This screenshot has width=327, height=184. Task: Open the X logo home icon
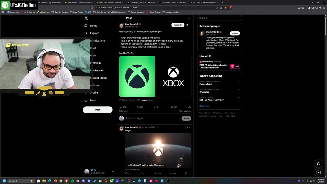coord(86,18)
